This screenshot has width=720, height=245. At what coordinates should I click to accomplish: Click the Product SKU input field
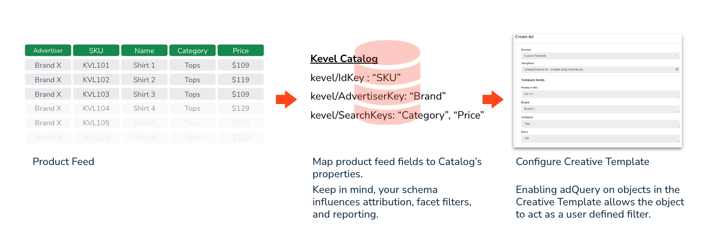pos(600,95)
